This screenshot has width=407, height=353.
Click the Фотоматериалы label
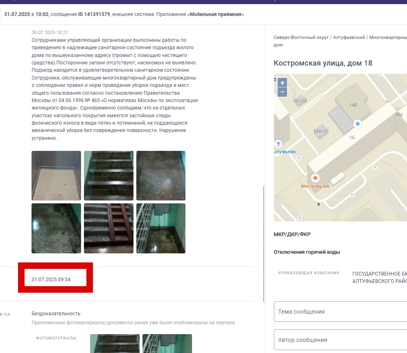[x=56, y=338]
